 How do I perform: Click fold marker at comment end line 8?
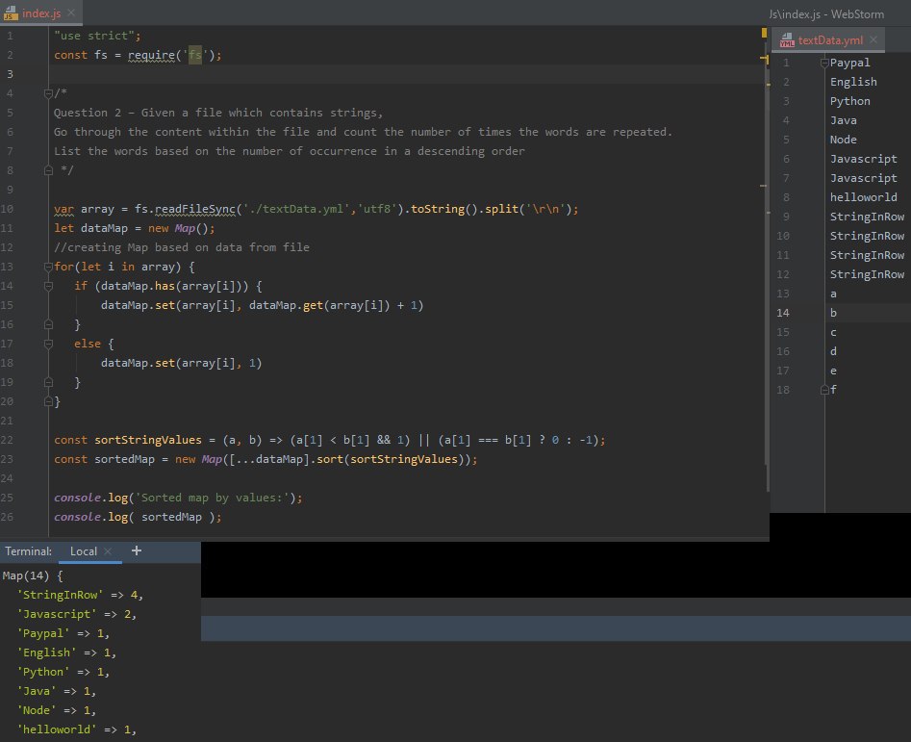(x=48, y=170)
